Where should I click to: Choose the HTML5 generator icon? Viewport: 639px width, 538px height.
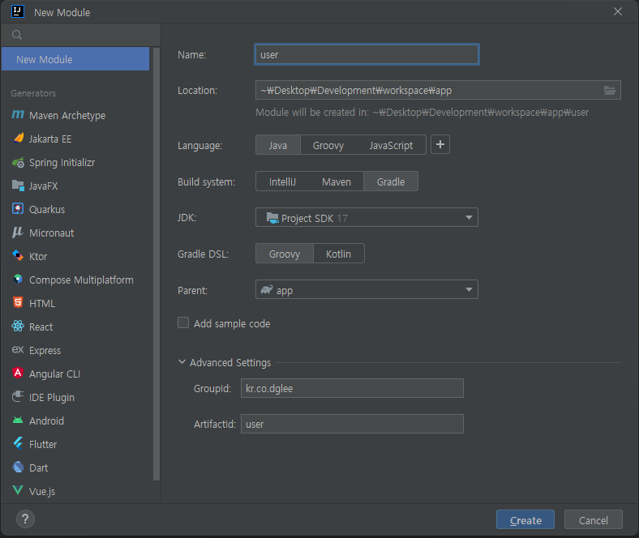(18, 302)
